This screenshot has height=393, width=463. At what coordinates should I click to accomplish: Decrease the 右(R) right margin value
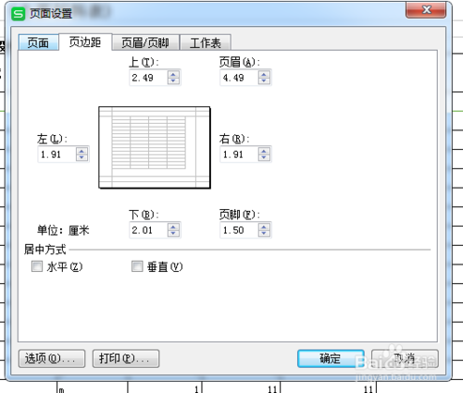pyautogui.click(x=264, y=157)
